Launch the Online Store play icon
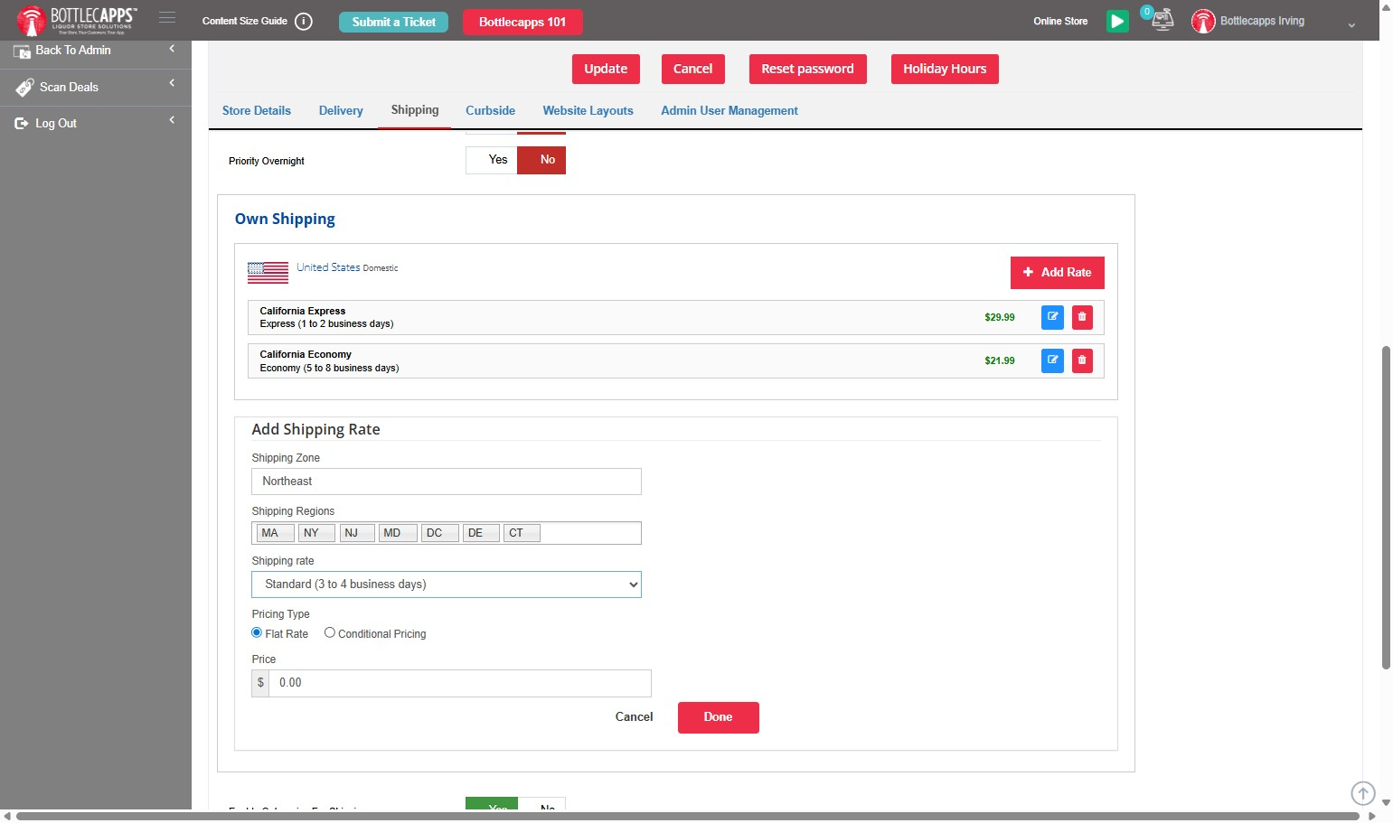The height and width of the screenshot is (823, 1393). (x=1117, y=21)
